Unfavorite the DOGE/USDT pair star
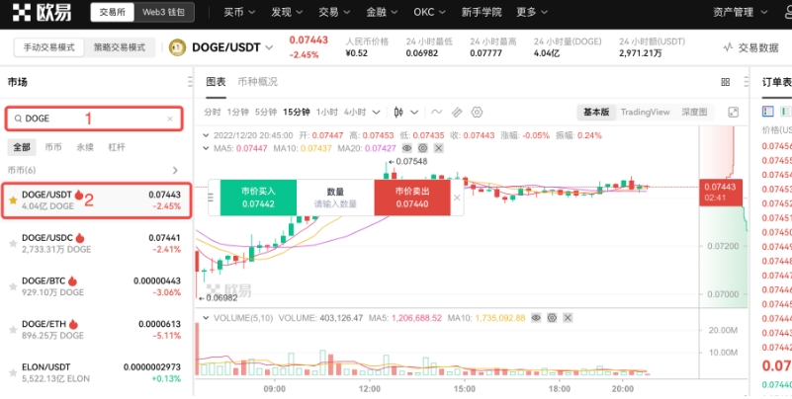 pyautogui.click(x=13, y=200)
